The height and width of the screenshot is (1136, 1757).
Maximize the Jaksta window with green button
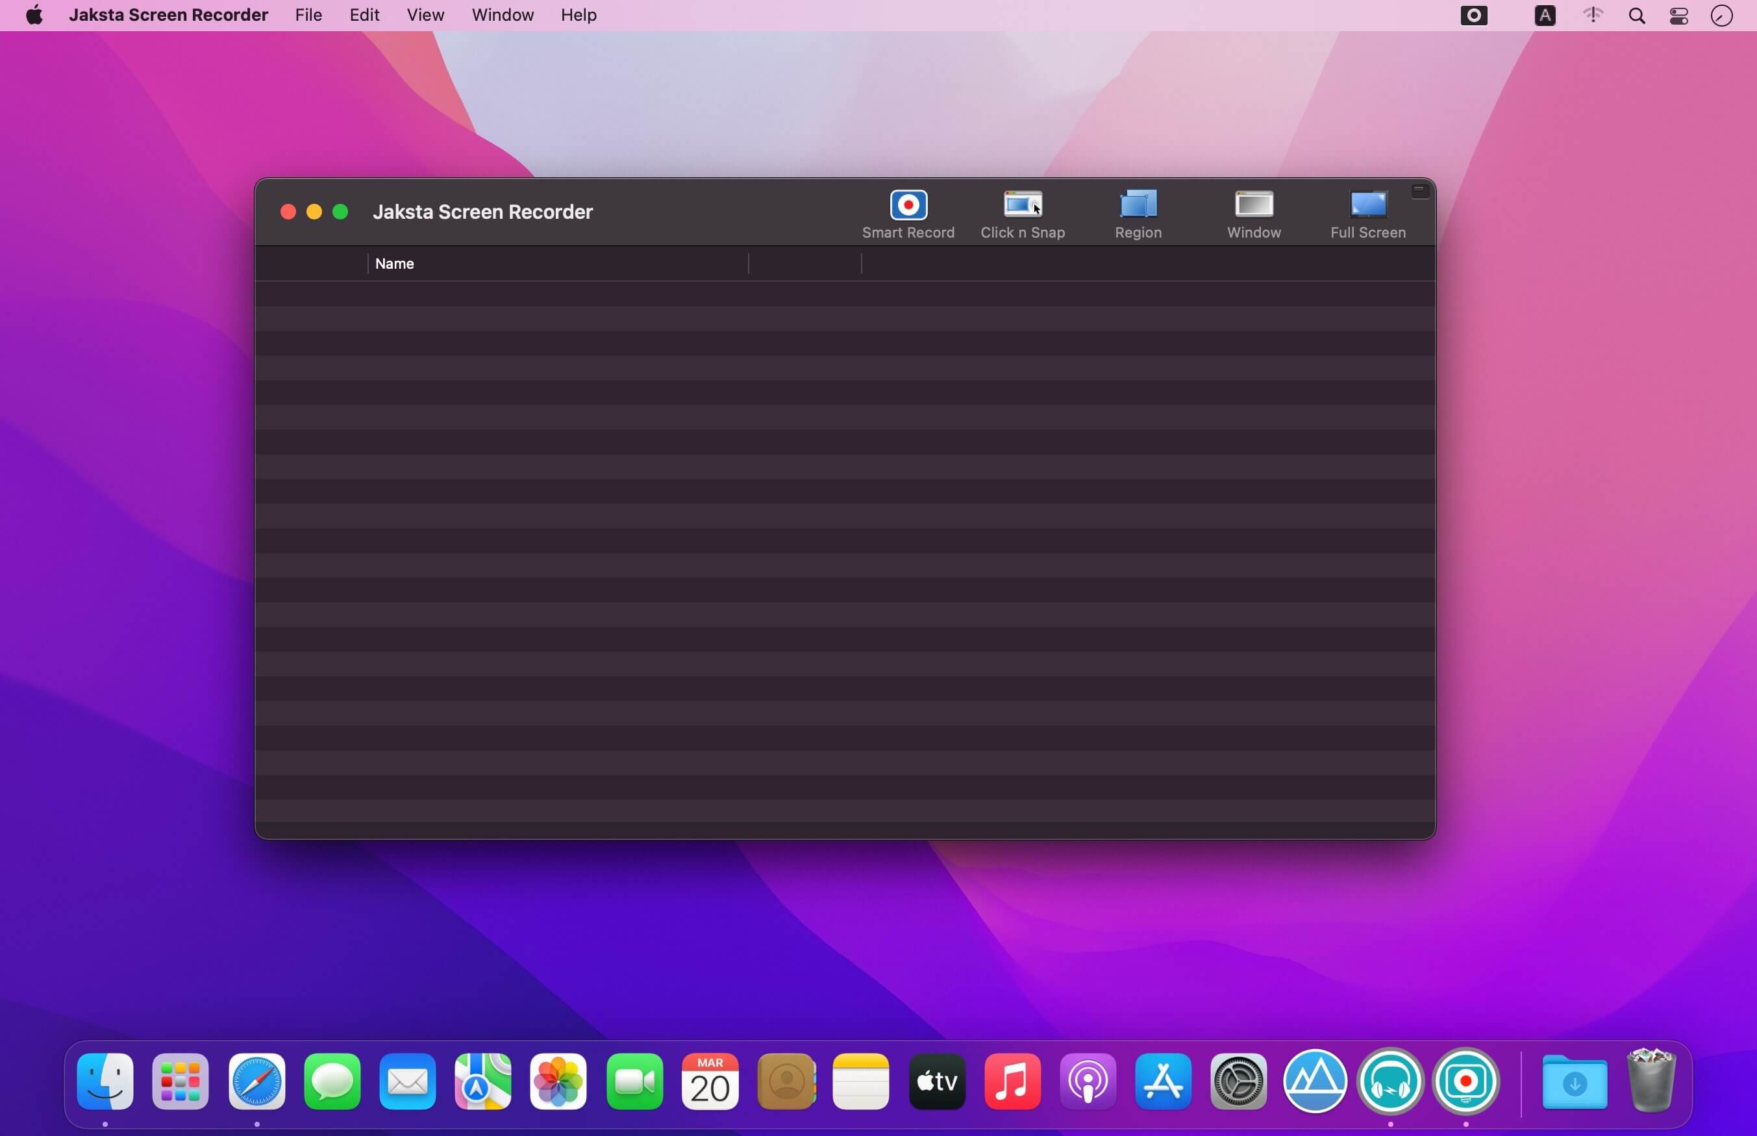coord(340,212)
